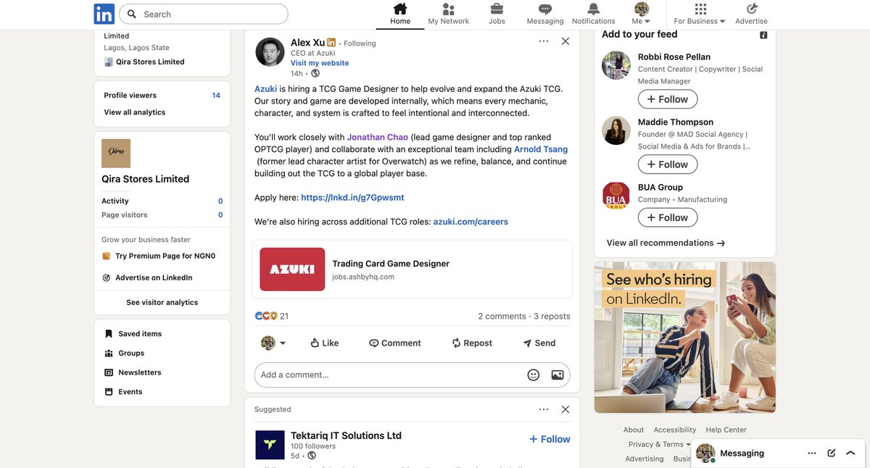870x468 pixels.
Task: Open Profile viewers analytics
Action: coord(162,95)
